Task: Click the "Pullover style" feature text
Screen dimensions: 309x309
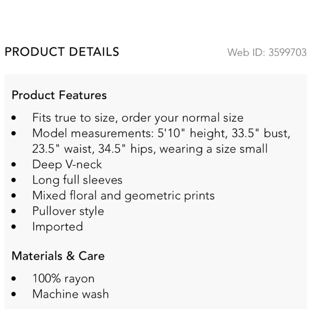Action: [68, 211]
